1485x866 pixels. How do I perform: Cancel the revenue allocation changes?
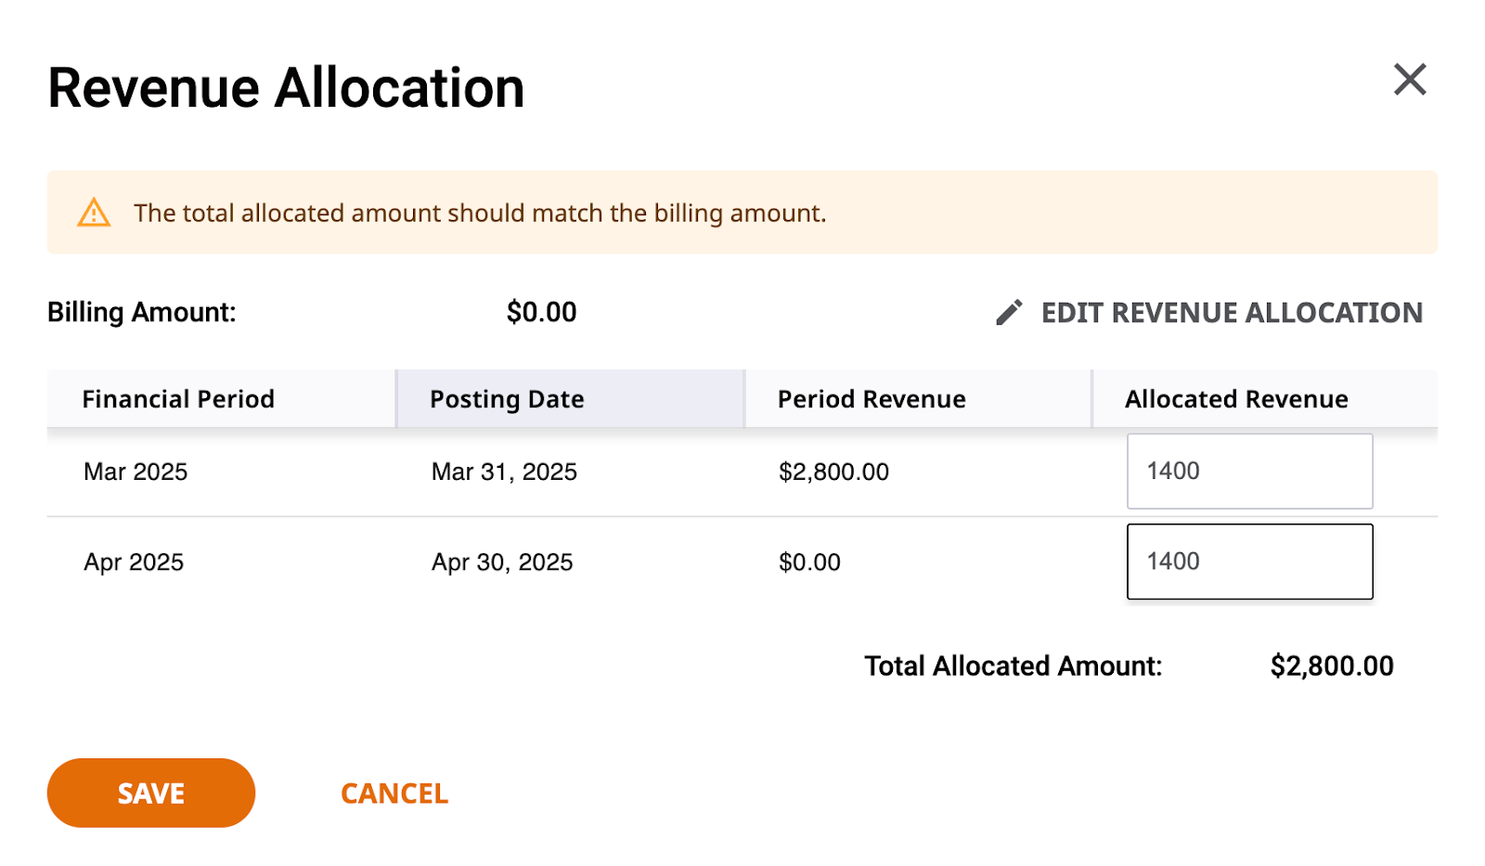(x=394, y=794)
